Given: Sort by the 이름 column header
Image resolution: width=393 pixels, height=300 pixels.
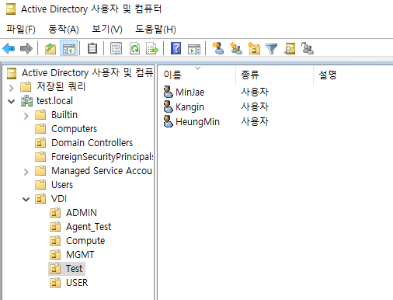Looking at the screenshot, I should pos(196,75).
